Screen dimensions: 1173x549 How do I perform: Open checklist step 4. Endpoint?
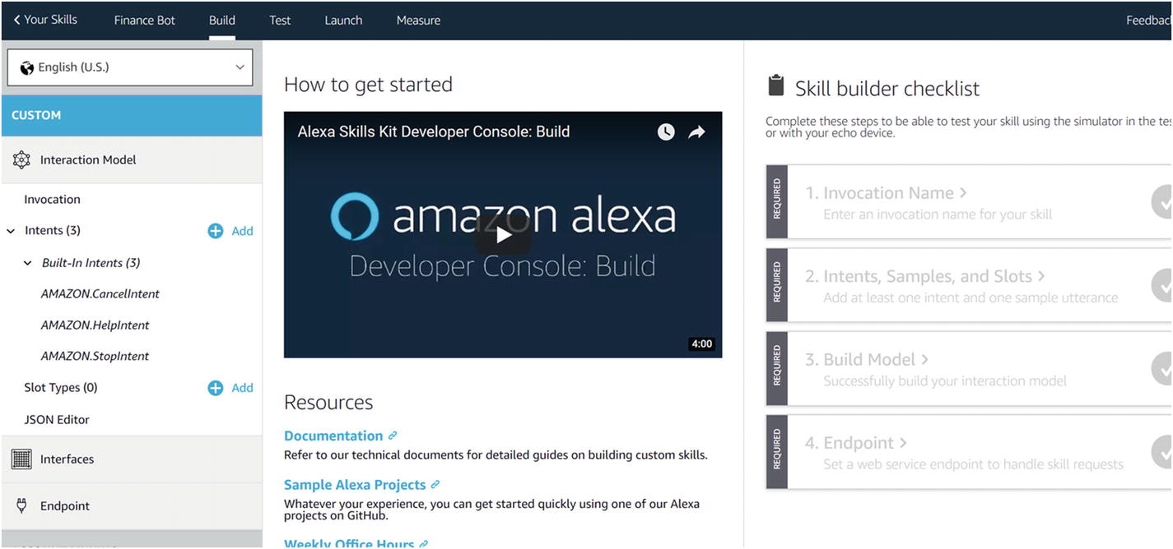(856, 443)
